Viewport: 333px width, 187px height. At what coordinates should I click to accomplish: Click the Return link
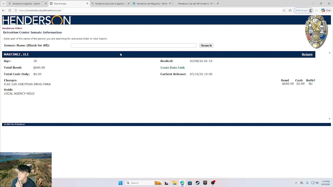click(307, 54)
